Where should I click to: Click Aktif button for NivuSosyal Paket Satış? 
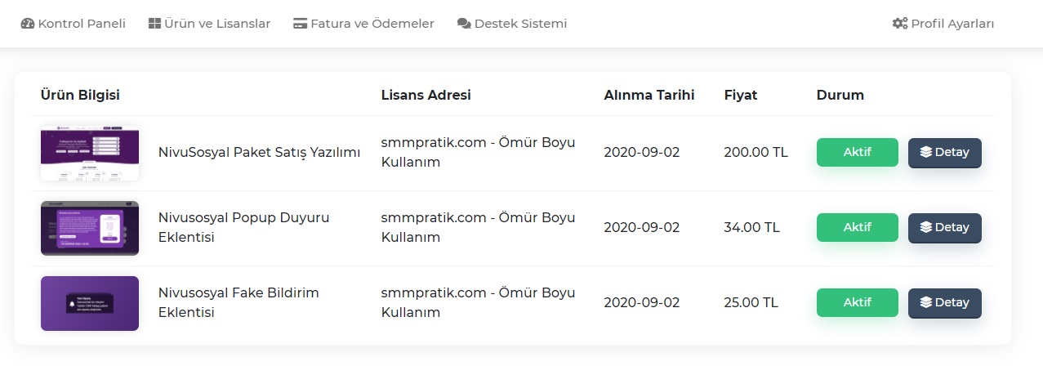pos(858,152)
